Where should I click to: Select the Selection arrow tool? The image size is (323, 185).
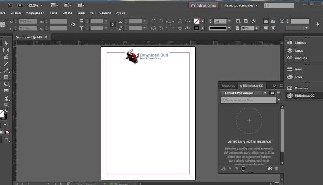[6, 43]
